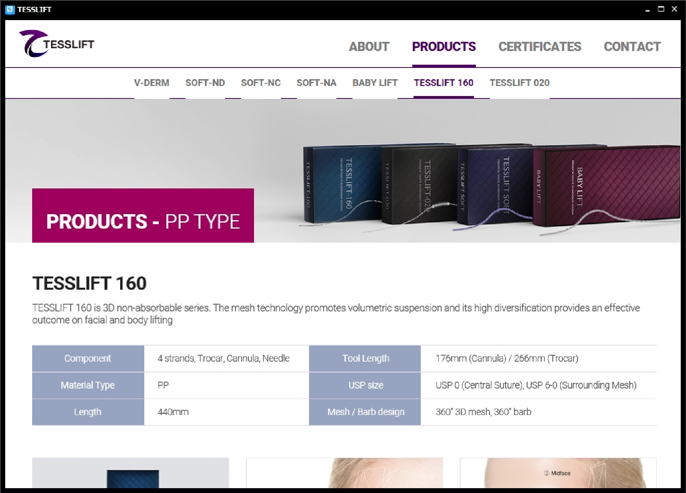Go to the CERTIFICATES page
Viewport: 686px width, 493px height.
point(540,47)
